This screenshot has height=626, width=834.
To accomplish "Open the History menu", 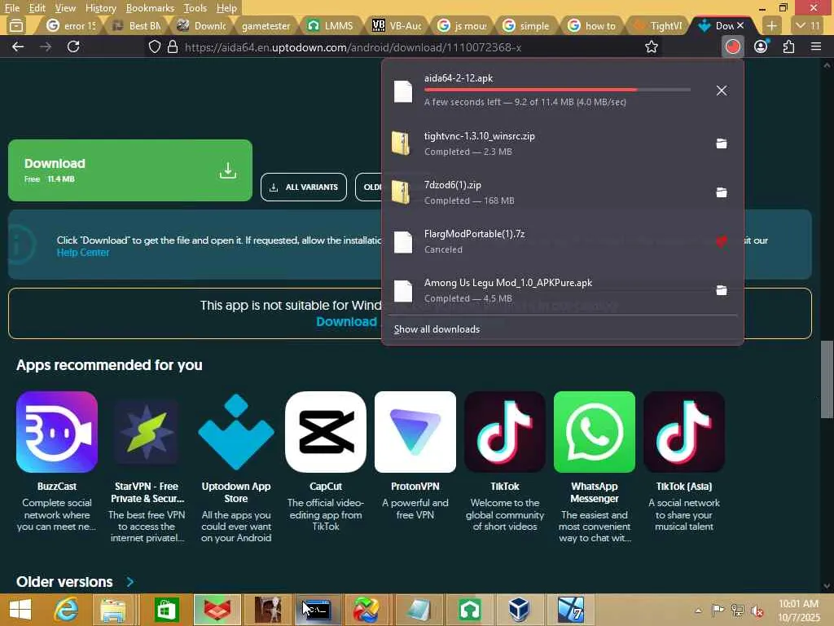I will click(x=100, y=8).
